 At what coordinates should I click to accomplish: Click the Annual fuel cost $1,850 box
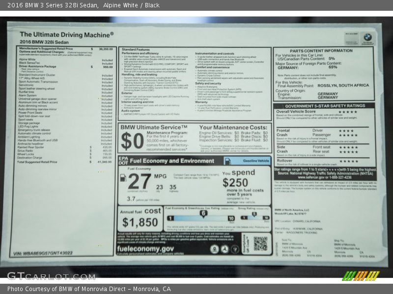tap(140, 219)
